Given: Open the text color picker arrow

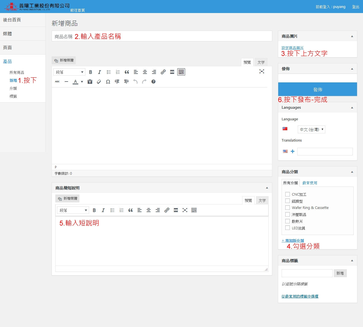Looking at the screenshot, I should click(82, 82).
